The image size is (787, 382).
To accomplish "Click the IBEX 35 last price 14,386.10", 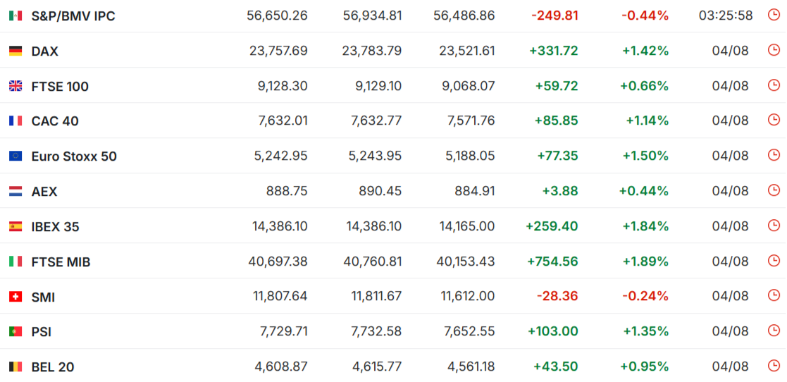I will (280, 226).
